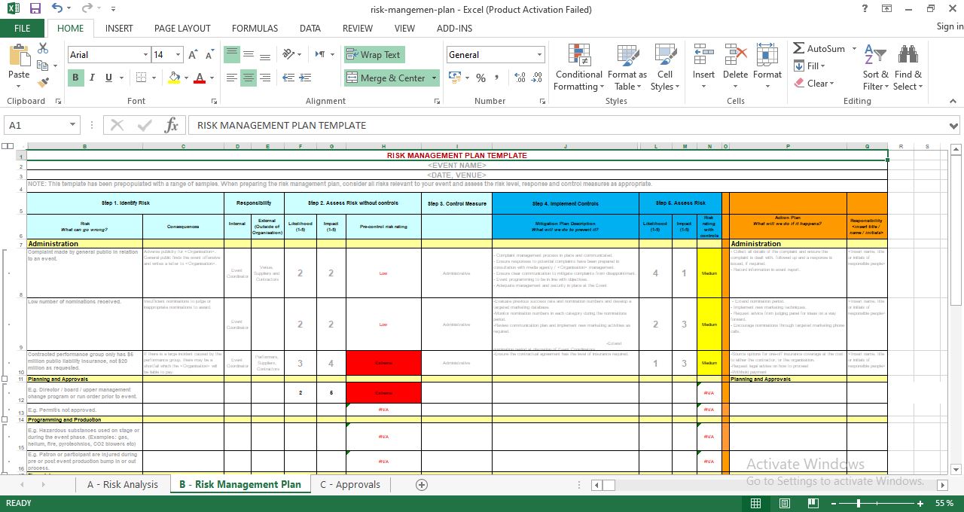The image size is (964, 512).
Task: Open the Fill dropdown
Action: point(810,66)
